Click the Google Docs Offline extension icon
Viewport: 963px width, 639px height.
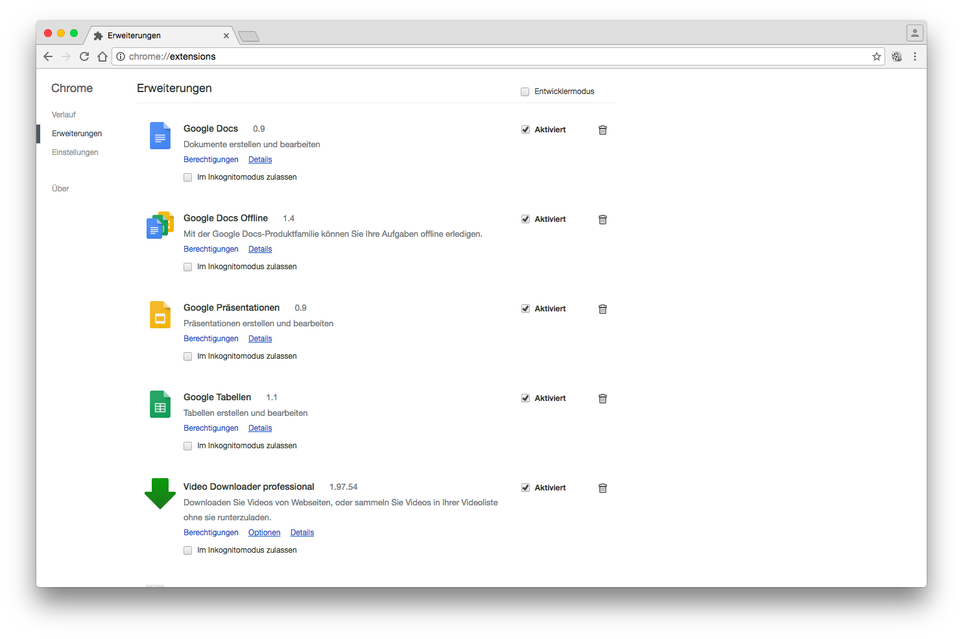[160, 225]
